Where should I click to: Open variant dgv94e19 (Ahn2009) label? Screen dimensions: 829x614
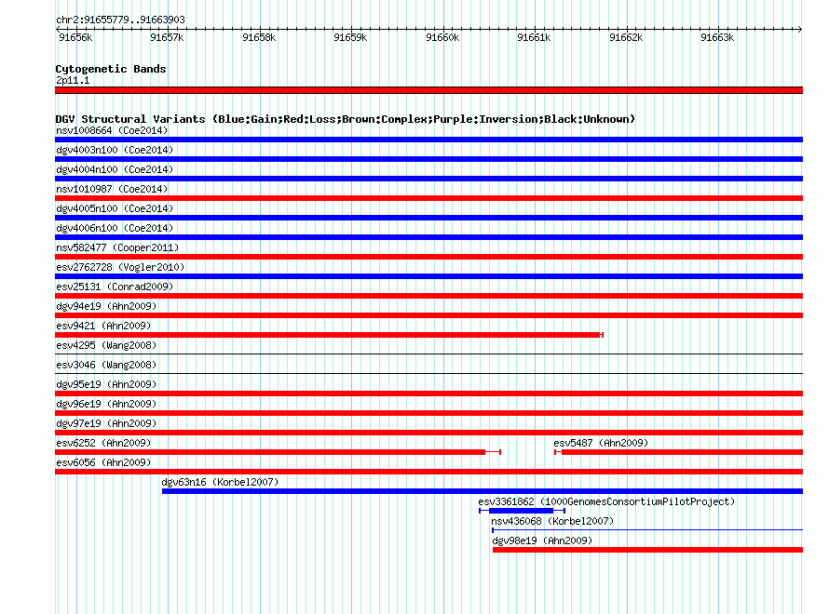point(106,306)
